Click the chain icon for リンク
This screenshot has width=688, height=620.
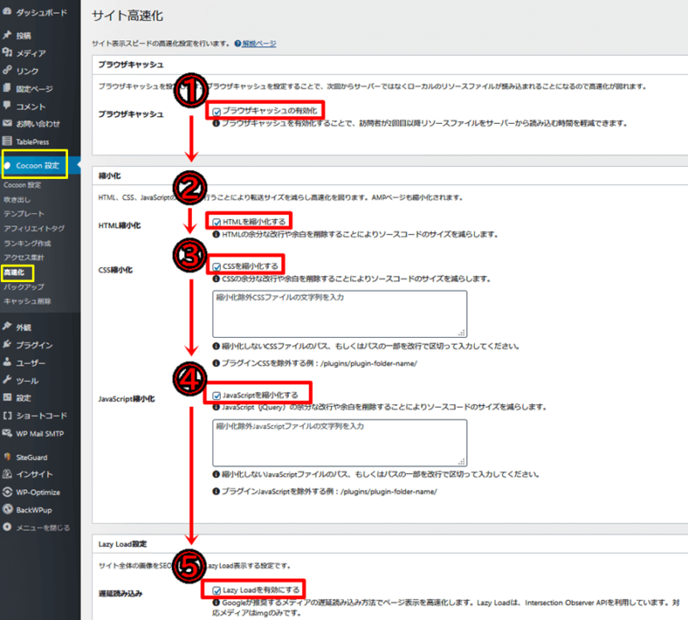point(7,71)
